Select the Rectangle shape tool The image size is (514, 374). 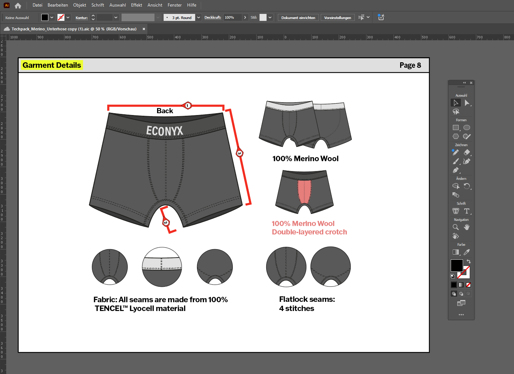point(456,128)
